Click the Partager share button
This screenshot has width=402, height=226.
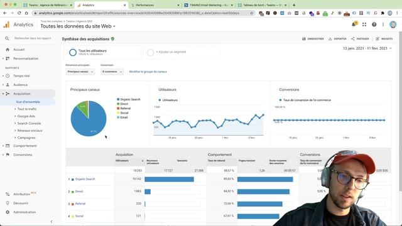tap(360, 39)
